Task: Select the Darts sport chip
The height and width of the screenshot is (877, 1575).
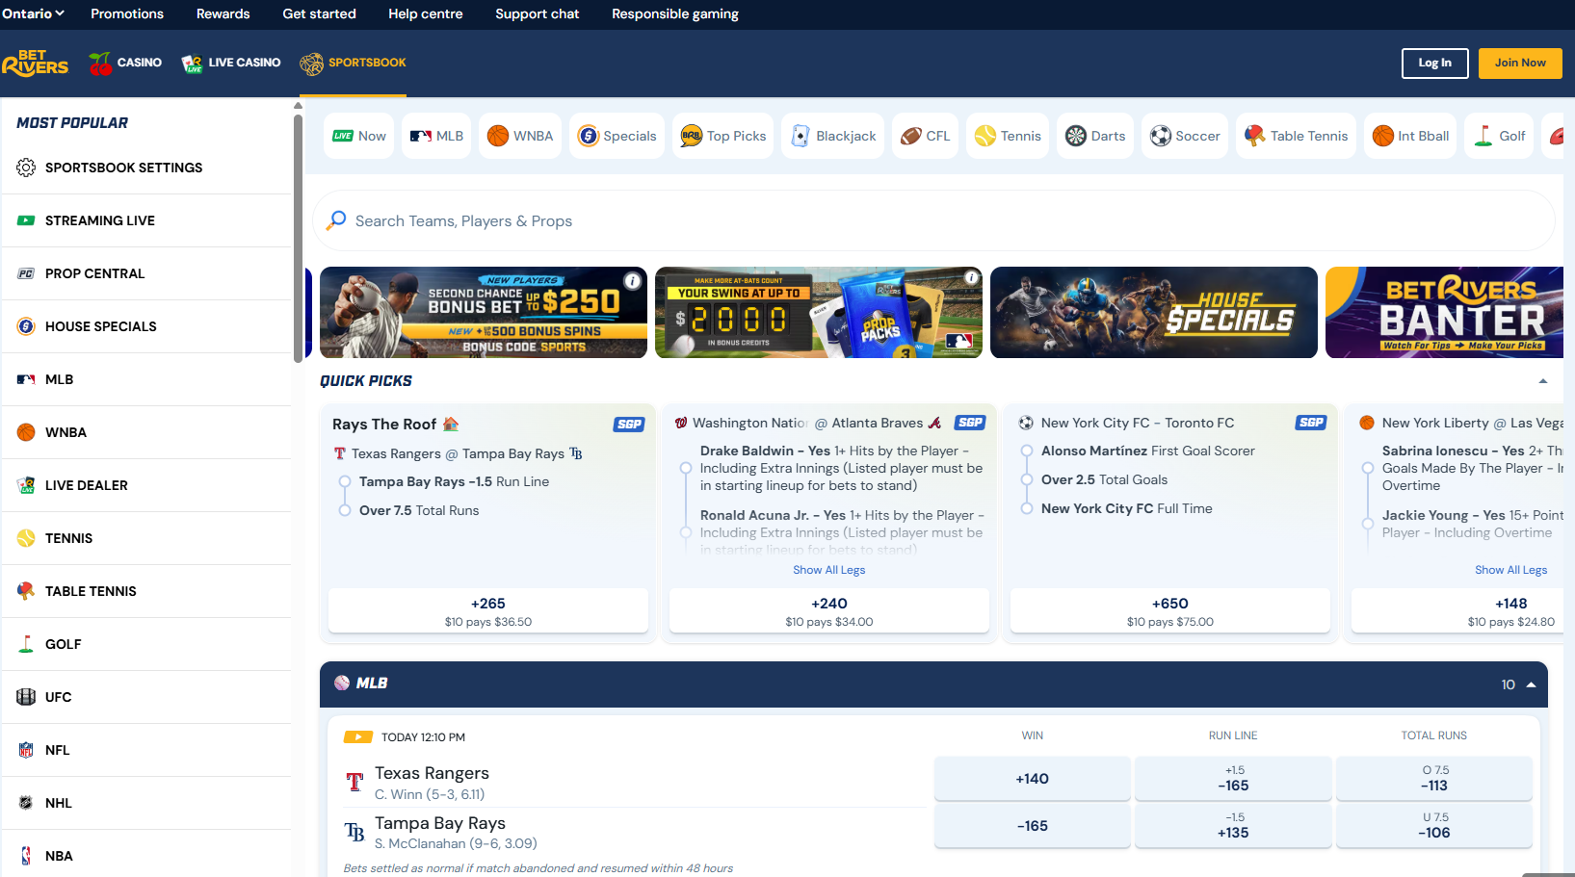Action: point(1095,136)
